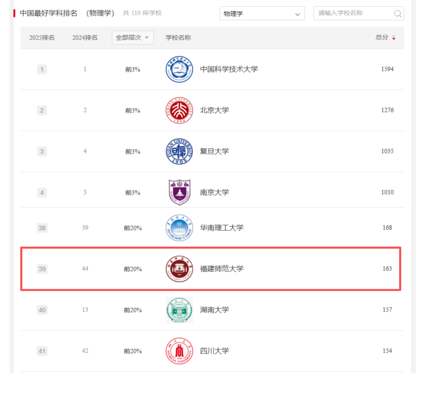Open 北京大学 school link
The height and width of the screenshot is (412, 423).
click(x=214, y=110)
